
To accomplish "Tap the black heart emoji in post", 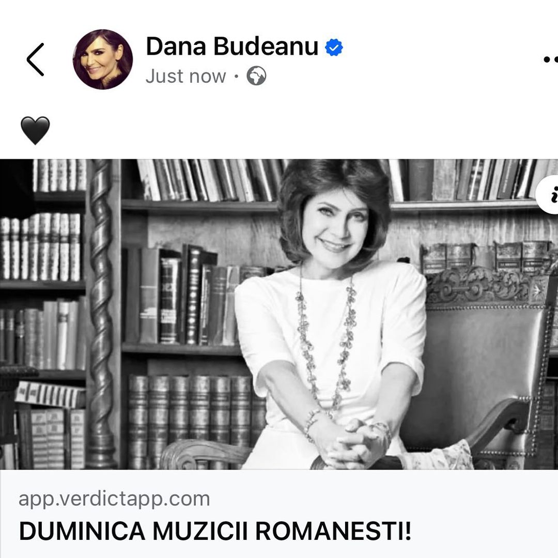I will coord(35,130).
